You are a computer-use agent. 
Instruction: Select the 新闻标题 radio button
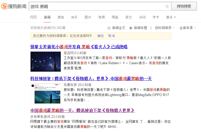click(131, 28)
